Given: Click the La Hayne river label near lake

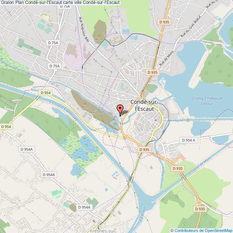Looking at the screenshot, I should 176,120.
